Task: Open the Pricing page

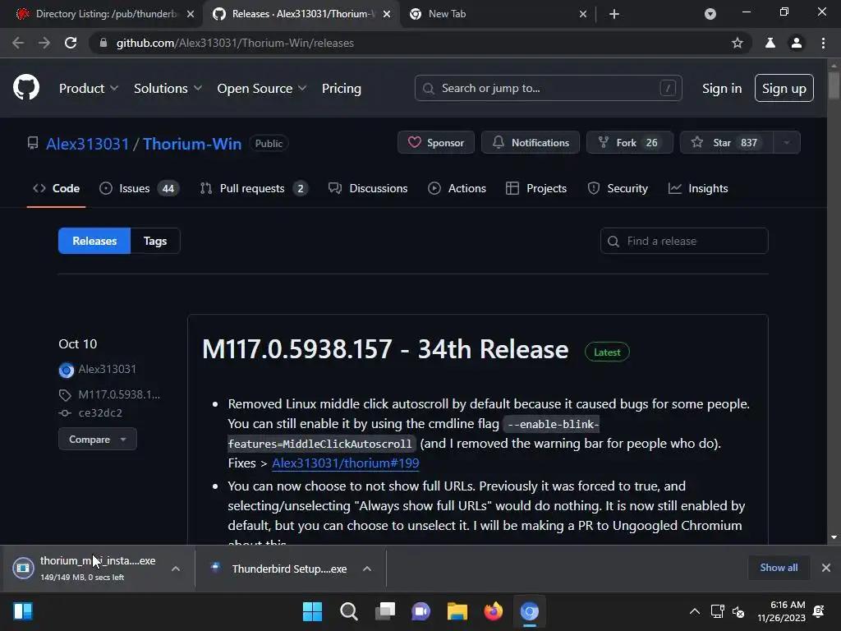Action: click(x=341, y=88)
